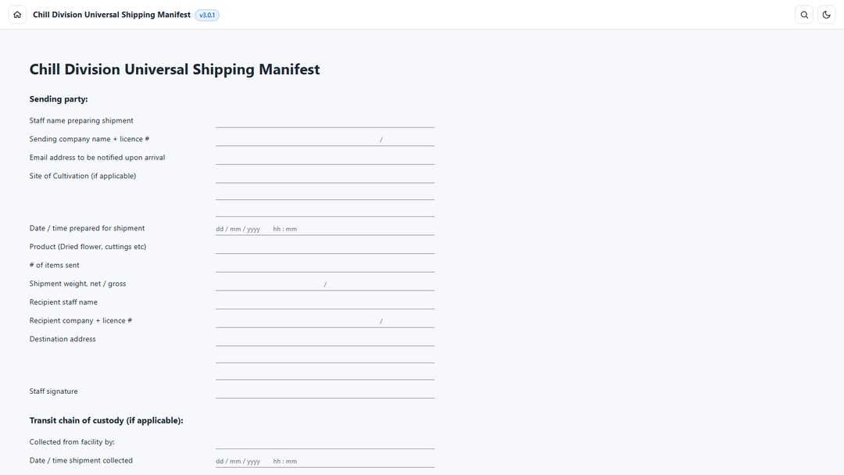Click the v3.0.1 version badge

207,15
